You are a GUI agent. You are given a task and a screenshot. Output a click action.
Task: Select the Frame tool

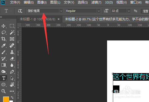coord(12,39)
